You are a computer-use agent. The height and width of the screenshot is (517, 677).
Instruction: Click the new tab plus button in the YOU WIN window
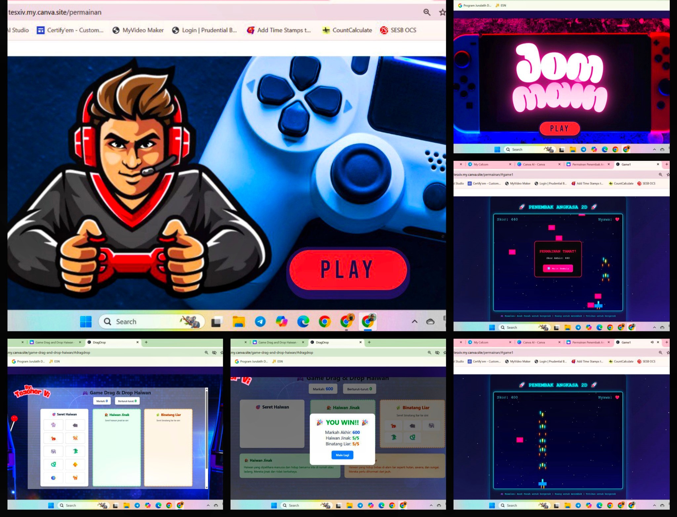(369, 342)
